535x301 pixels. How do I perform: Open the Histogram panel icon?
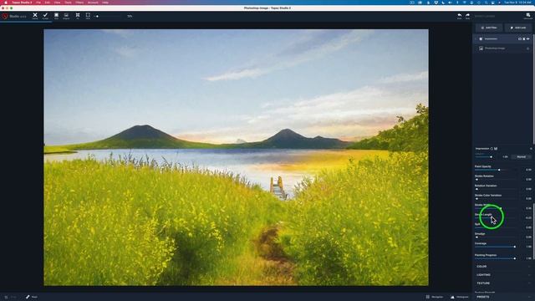pyautogui.click(x=452, y=297)
